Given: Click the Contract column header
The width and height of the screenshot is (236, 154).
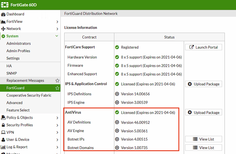Looking at the screenshot, I should [x=89, y=37].
